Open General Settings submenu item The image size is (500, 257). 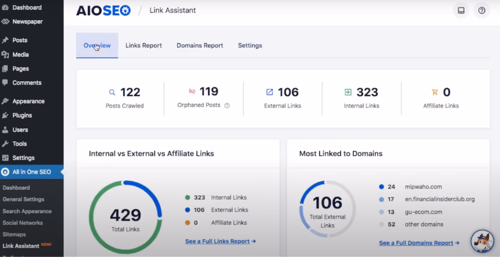click(23, 199)
